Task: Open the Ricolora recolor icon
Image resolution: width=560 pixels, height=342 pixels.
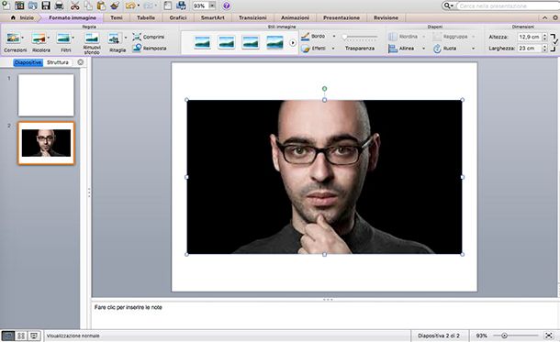Action: coord(39,39)
